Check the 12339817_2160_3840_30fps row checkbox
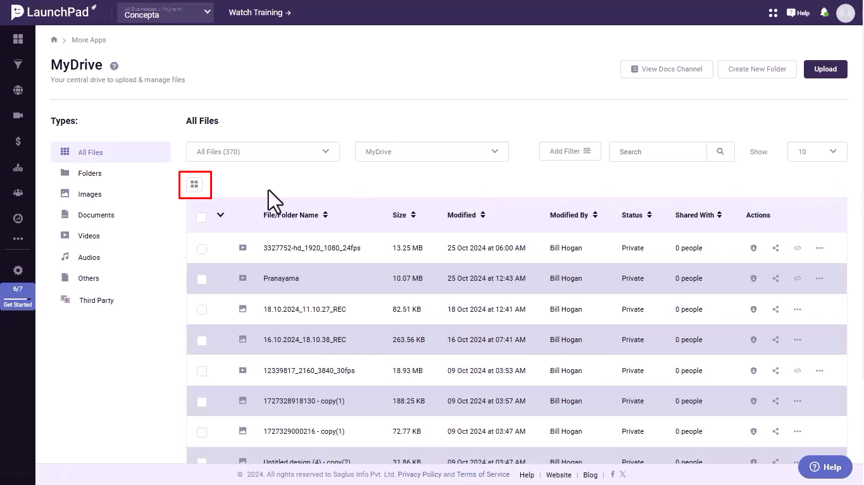 (x=202, y=371)
